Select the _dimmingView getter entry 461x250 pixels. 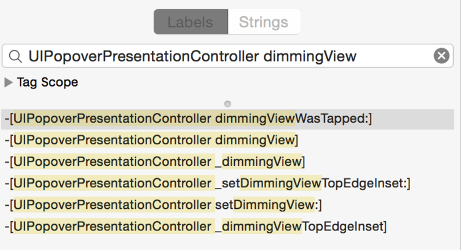pyautogui.click(x=227, y=162)
